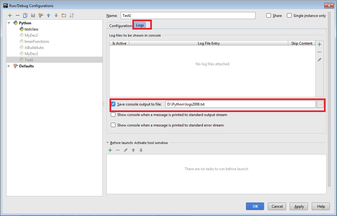Enable show console on standard error stream
This screenshot has height=216, width=337.
pyautogui.click(x=113, y=125)
